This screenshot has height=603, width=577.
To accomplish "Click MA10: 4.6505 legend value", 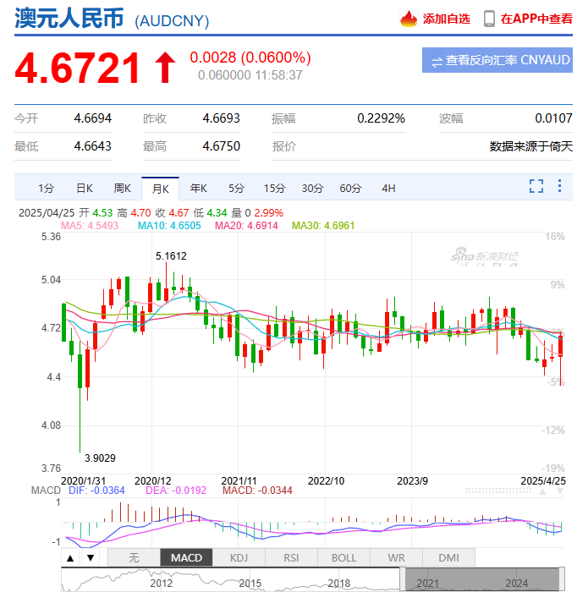I will pos(169,226).
